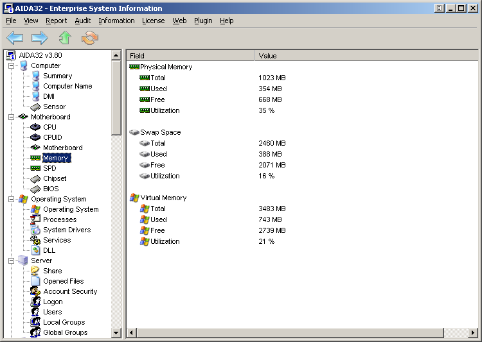This screenshot has height=342, width=482.
Task: Click the Forward arrow toolbar icon
Action: (x=40, y=38)
